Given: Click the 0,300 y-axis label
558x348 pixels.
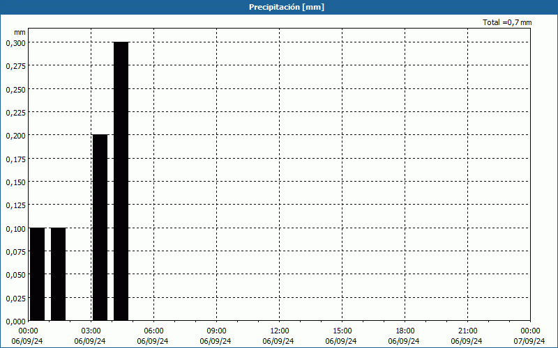Looking at the screenshot, I should pyautogui.click(x=15, y=43).
